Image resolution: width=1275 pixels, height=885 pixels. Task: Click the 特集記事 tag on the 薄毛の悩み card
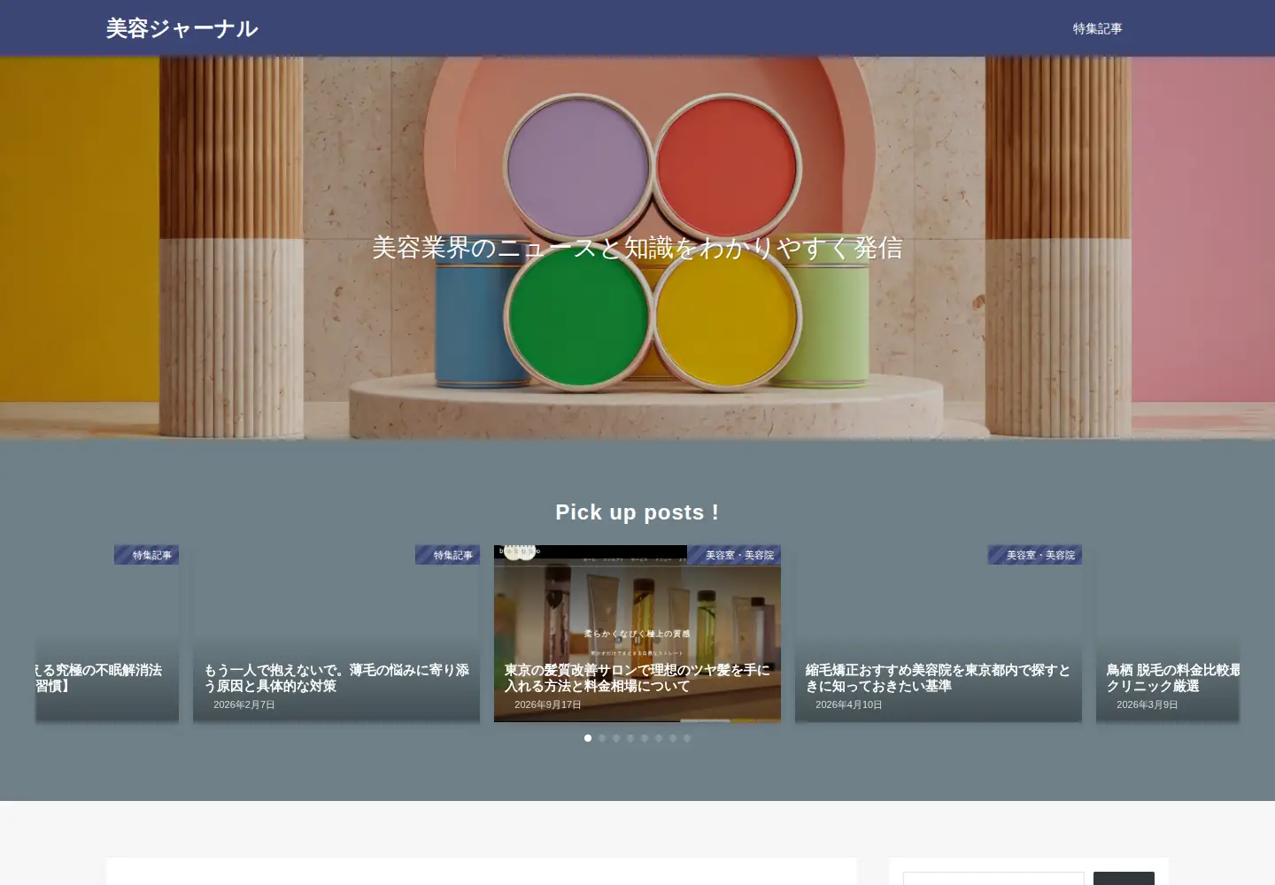point(447,555)
